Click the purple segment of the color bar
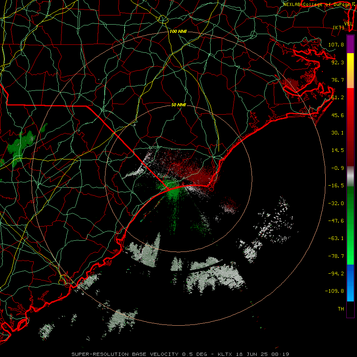Image resolution: width=357 pixels, height=357 pixels. (350, 44)
